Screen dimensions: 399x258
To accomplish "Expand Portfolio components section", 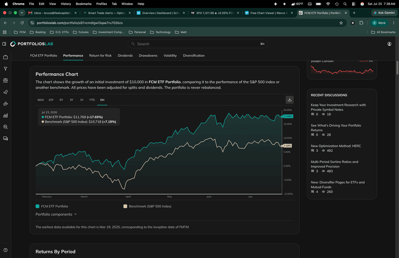I will [x=56, y=214].
